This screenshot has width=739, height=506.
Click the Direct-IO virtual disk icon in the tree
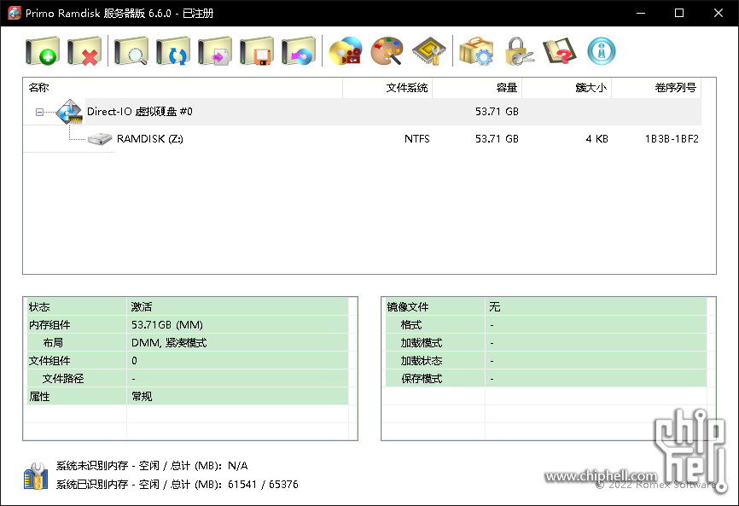[x=69, y=112]
